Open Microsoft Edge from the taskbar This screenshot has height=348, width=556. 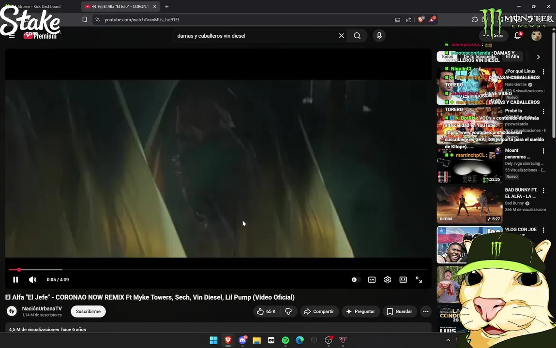[x=300, y=340]
